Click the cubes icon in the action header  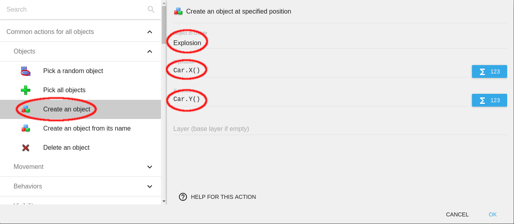pyautogui.click(x=178, y=12)
